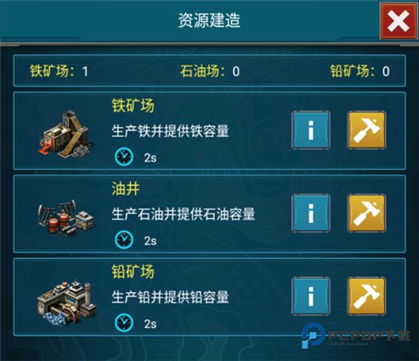
Task: Build the 油井 with hammer icon
Action: 367,214
